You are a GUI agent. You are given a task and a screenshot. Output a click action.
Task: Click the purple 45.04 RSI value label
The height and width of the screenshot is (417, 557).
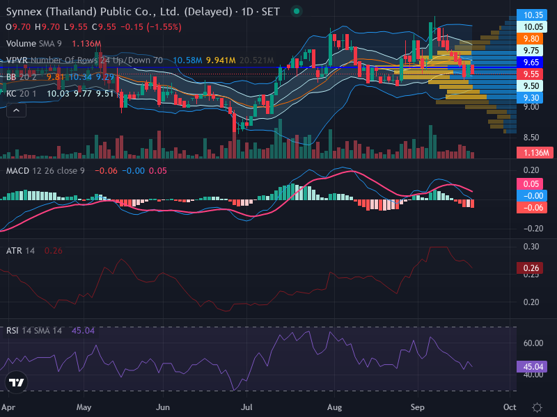532,367
